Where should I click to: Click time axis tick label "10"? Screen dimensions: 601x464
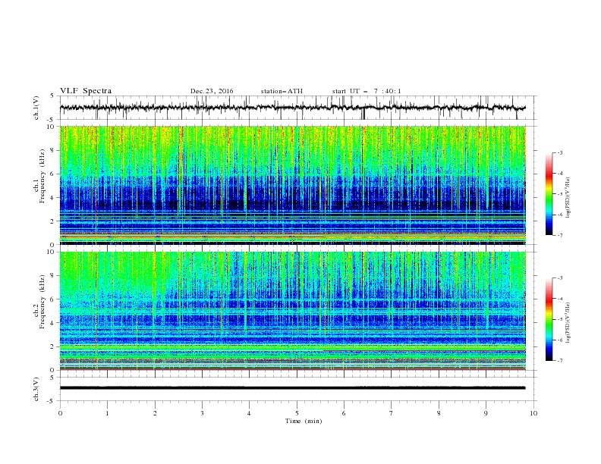(533, 413)
